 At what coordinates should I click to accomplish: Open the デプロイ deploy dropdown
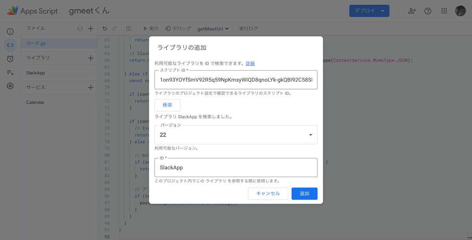(x=369, y=11)
